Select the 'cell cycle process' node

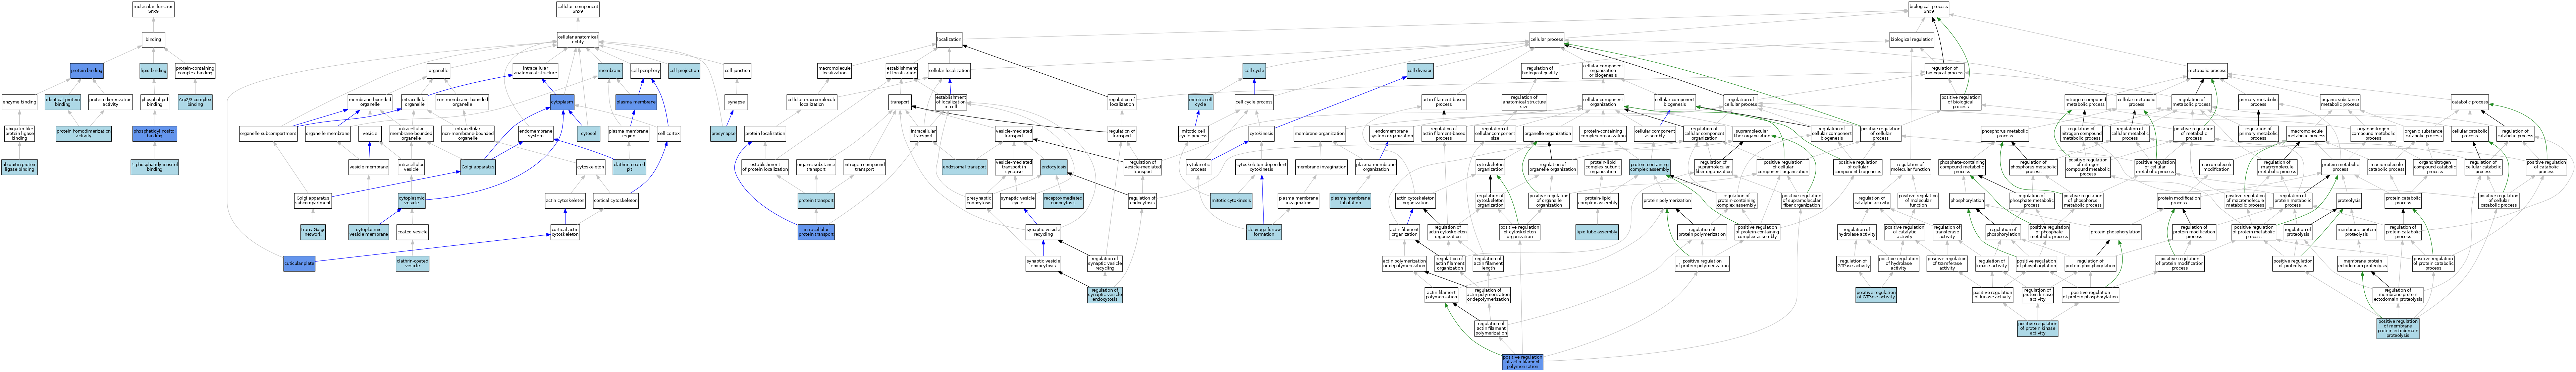coord(1254,102)
